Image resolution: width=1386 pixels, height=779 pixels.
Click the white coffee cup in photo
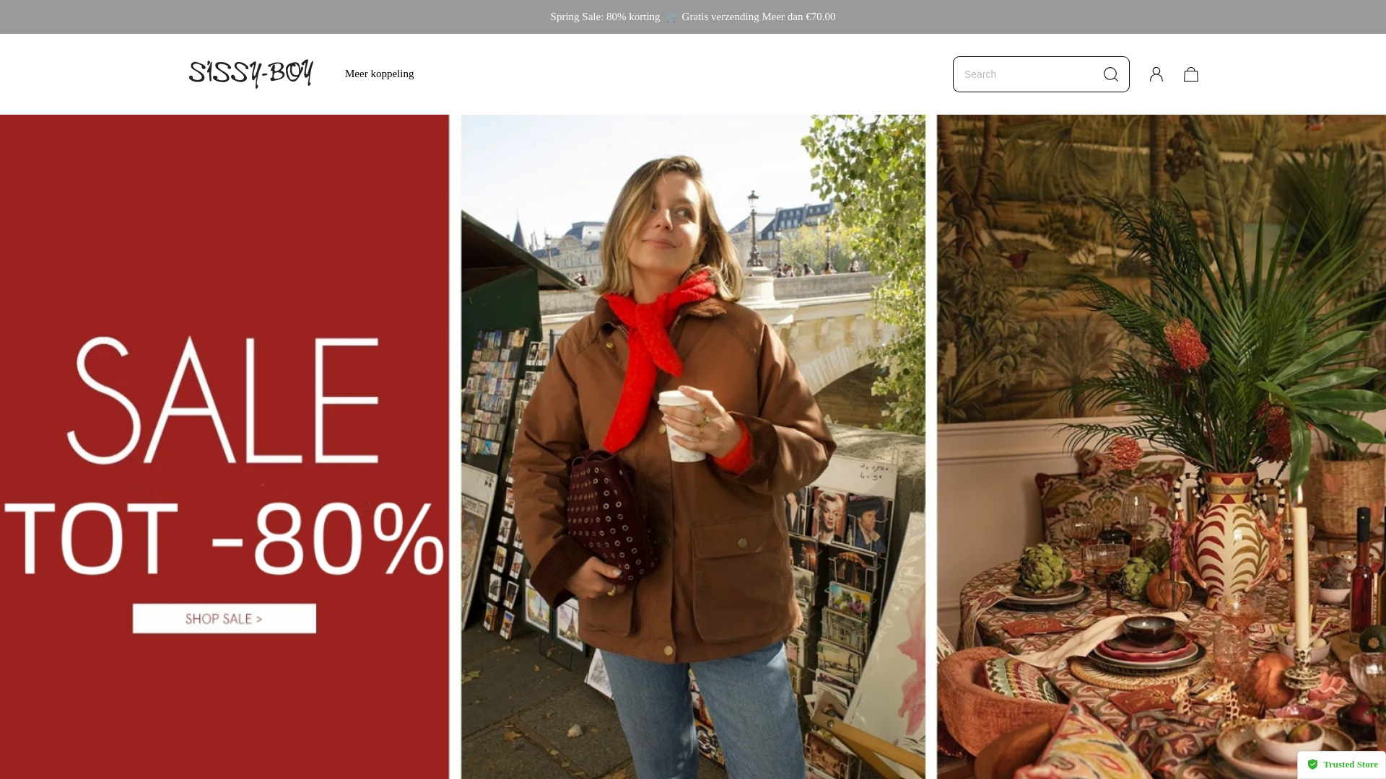(684, 426)
